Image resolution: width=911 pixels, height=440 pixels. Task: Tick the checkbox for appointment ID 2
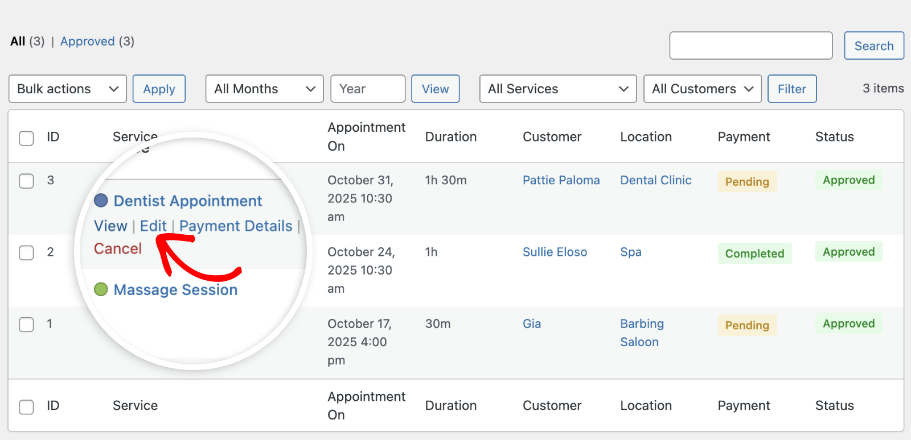pos(26,253)
